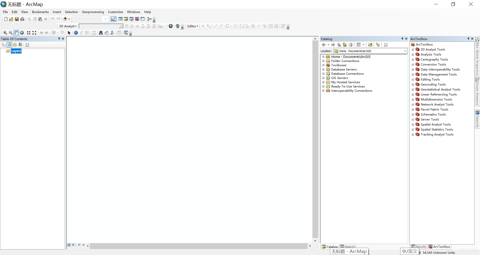Click Catalog Back arrow
Viewport: 480px width, 255px height.
tap(324, 45)
